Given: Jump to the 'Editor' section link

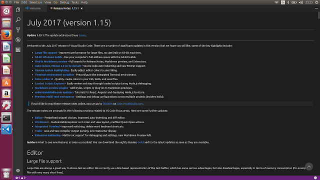Looking at the screenshot, I should point(39,118).
